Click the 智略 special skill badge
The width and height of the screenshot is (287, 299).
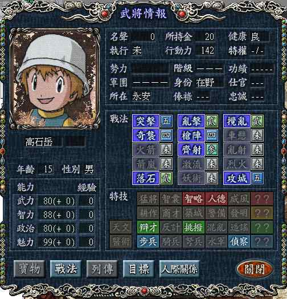pos(194,199)
